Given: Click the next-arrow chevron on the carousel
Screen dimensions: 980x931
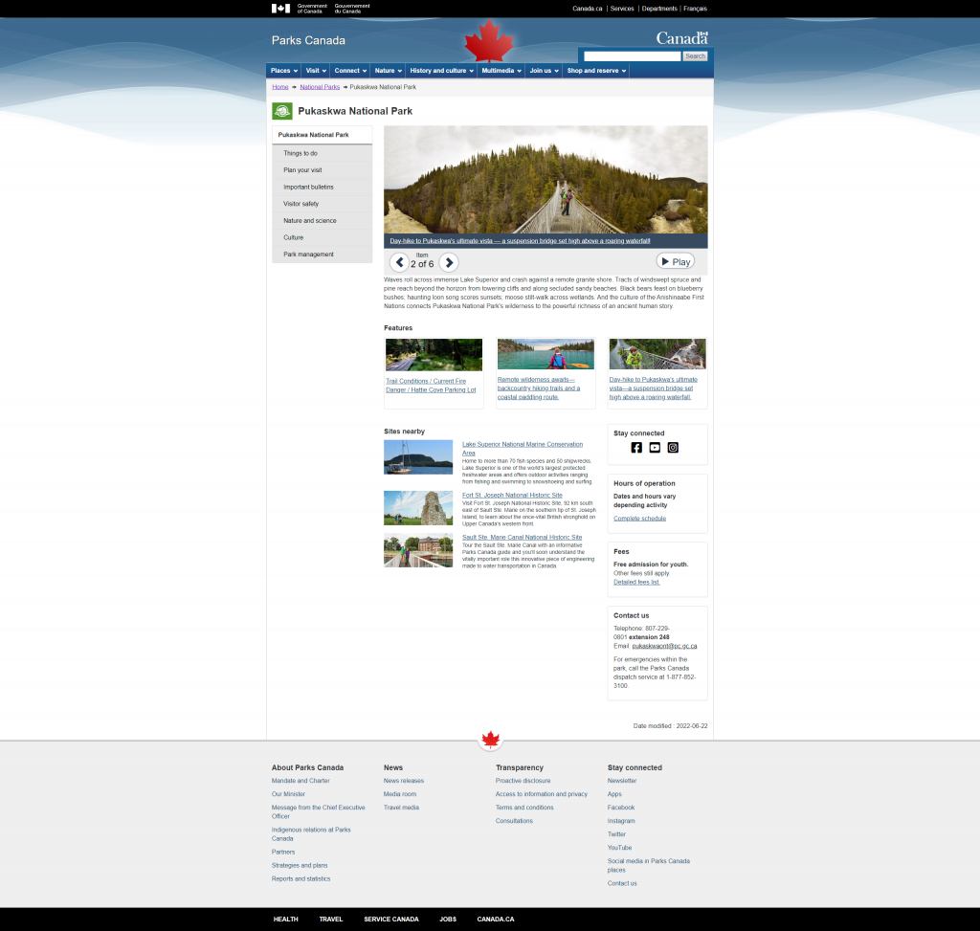Looking at the screenshot, I should (x=448, y=261).
